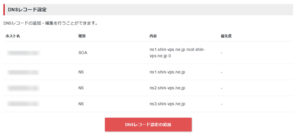
Task: Click NS type in ns1.shin-vps.ne.jp row
Action: 81,72
